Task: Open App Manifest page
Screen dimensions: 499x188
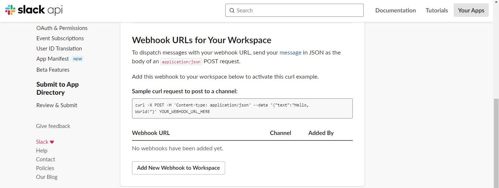Action: [52, 59]
